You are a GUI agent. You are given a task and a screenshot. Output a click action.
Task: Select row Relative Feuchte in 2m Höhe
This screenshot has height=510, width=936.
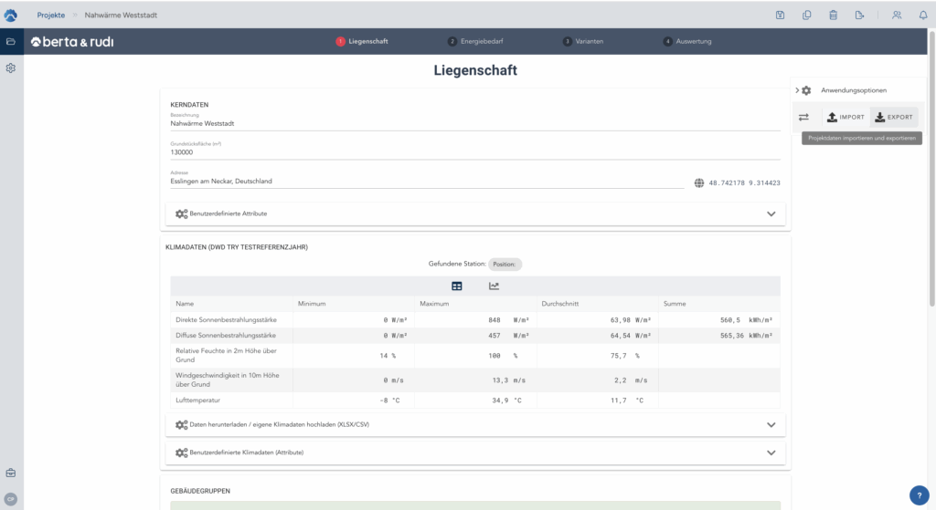475,356
